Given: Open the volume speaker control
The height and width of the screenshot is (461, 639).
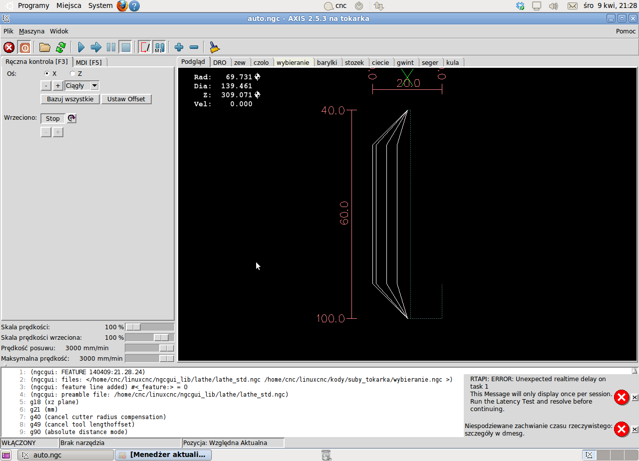Looking at the screenshot, I should (553, 6).
